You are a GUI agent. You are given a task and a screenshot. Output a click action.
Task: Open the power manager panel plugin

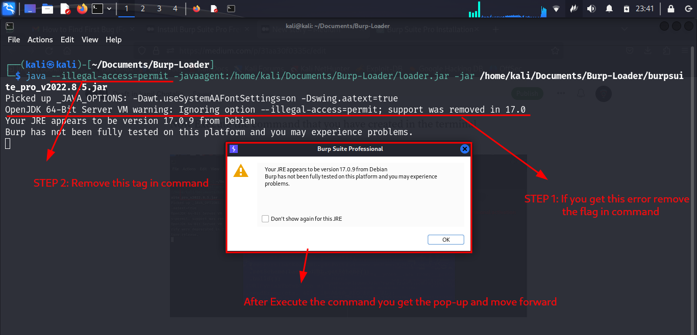(574, 9)
